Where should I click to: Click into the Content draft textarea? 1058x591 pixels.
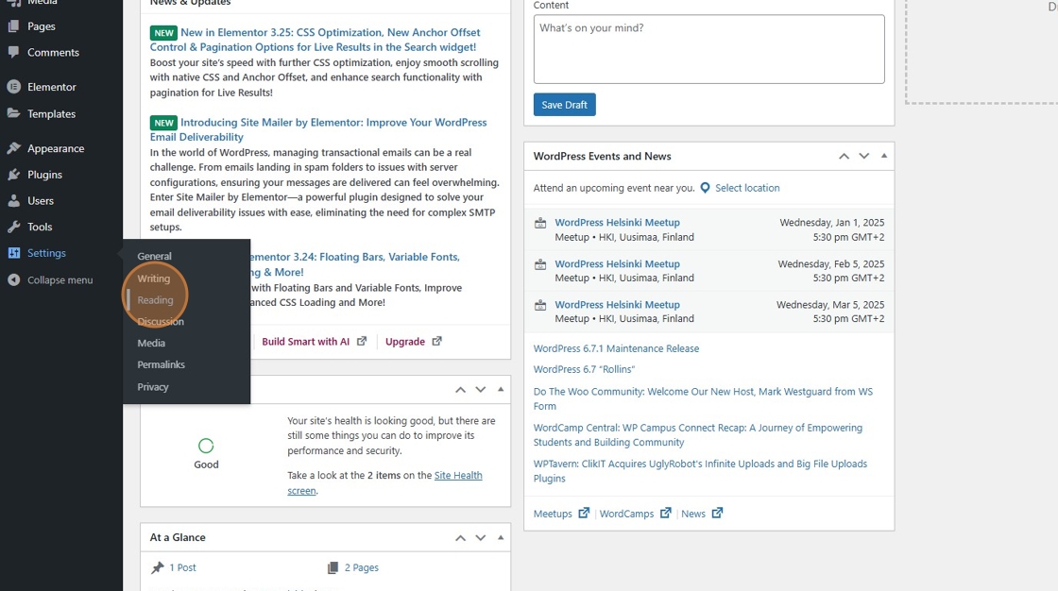click(x=709, y=49)
